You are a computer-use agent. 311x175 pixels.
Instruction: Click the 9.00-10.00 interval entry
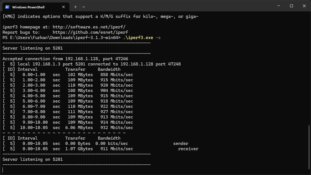pyautogui.click(x=35, y=122)
